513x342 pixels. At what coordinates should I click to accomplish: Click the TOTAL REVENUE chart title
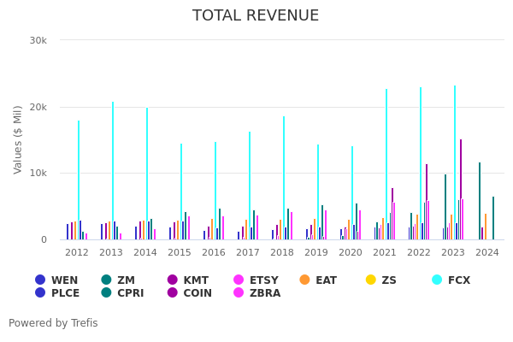click(x=256, y=15)
